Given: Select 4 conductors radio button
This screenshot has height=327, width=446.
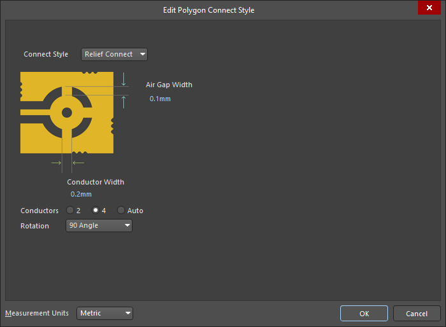Looking at the screenshot, I should click(96, 210).
